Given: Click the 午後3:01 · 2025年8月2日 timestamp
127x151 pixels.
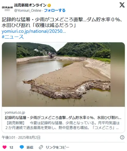Looking at the screenshot, I should pyautogui.click(x=21, y=138).
